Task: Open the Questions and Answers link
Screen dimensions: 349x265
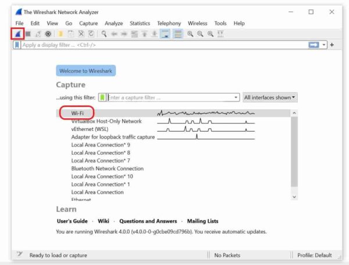Action: pyautogui.click(x=148, y=221)
